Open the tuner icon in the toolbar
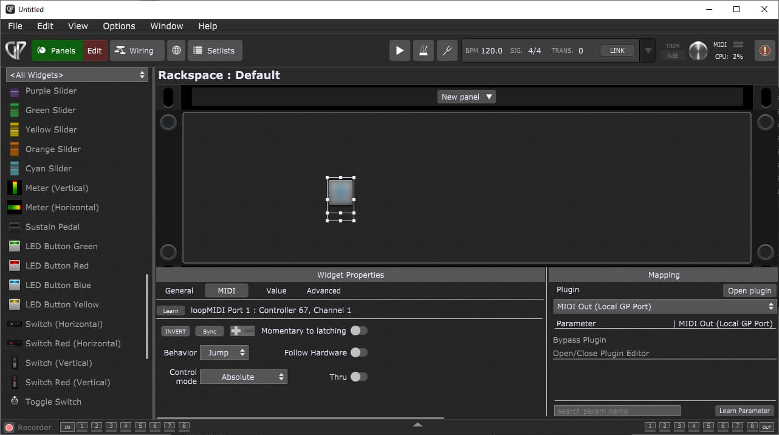This screenshot has height=435, width=779. tap(447, 50)
